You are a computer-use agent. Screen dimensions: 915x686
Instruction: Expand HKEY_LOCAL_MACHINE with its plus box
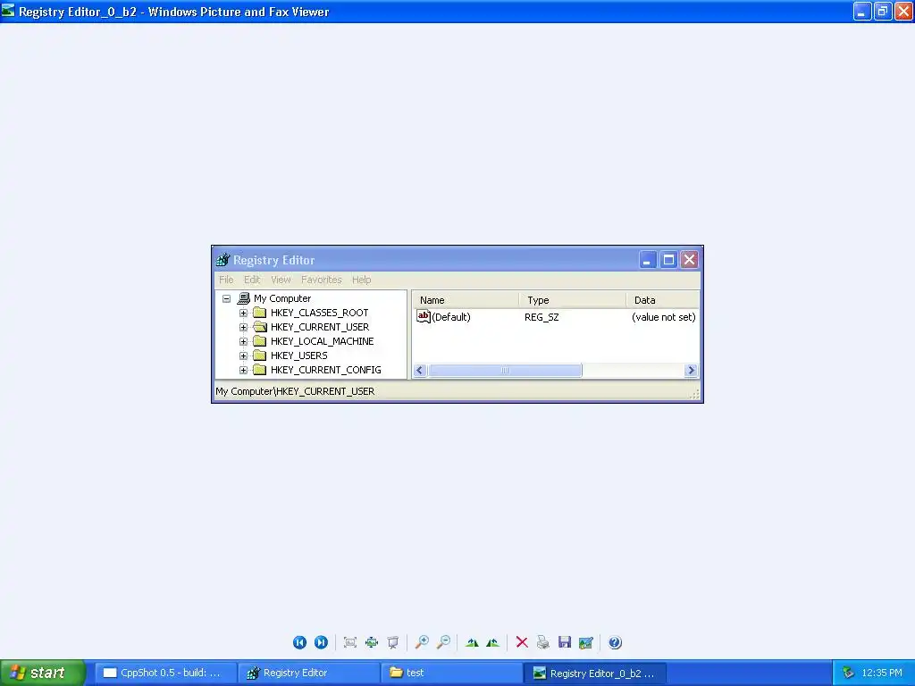click(243, 341)
